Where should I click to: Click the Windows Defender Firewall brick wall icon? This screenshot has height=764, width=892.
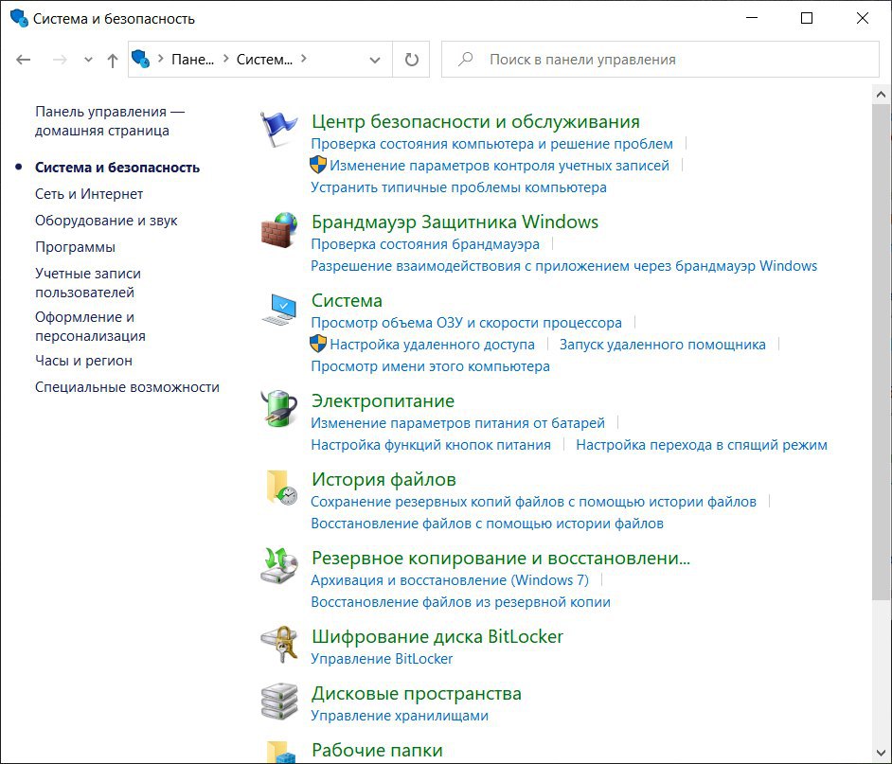(x=278, y=229)
